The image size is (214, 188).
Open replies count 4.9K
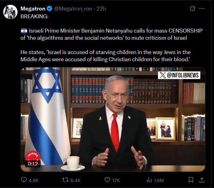(34, 180)
